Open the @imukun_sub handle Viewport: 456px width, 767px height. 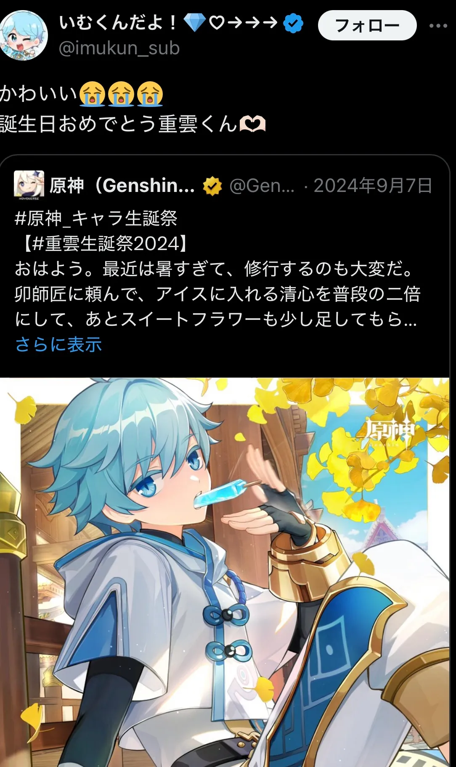[119, 48]
